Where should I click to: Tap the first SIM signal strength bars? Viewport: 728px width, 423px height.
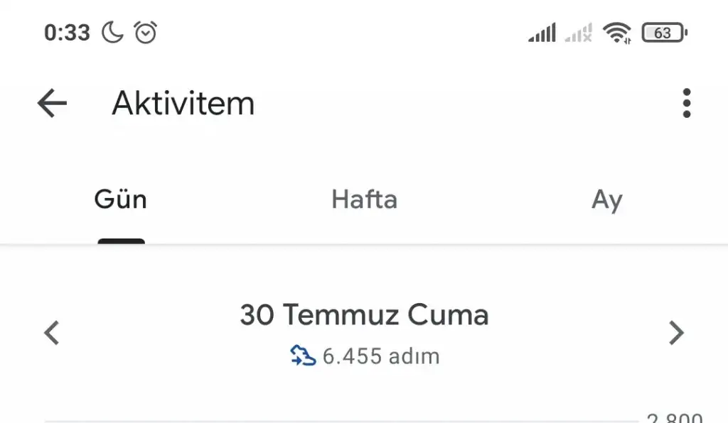tap(542, 33)
